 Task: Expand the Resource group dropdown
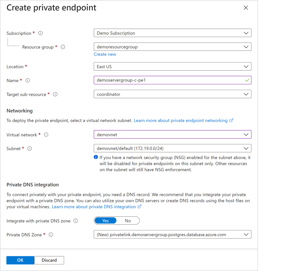[x=172, y=47]
